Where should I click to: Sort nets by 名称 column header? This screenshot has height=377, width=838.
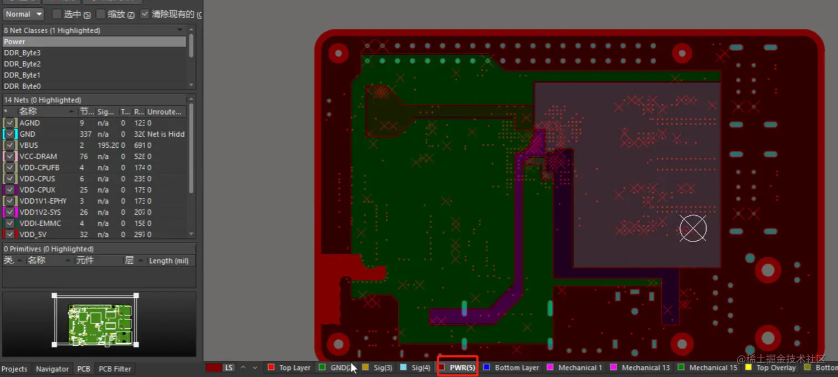point(47,111)
